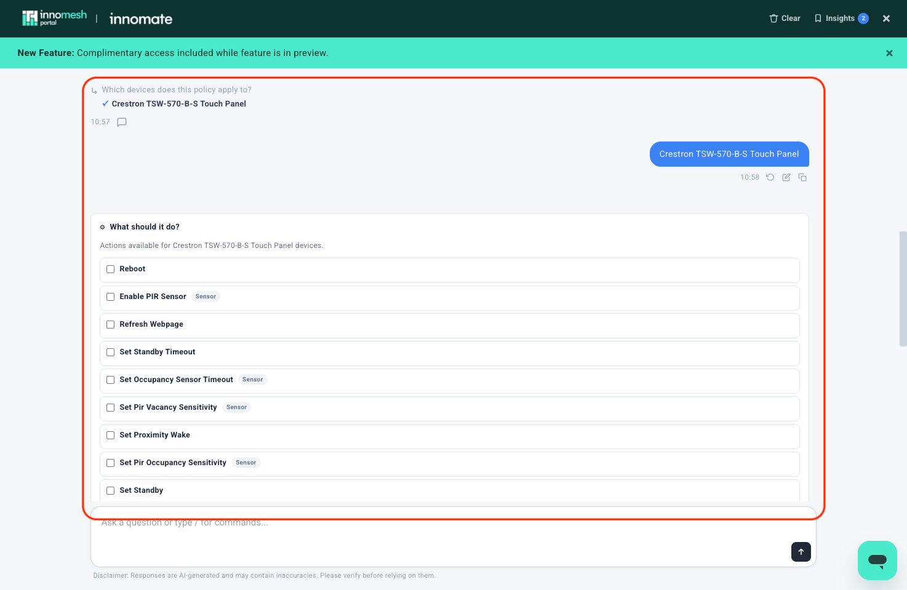This screenshot has width=907, height=590.
Task: Open the chat support widget
Action: (x=877, y=560)
